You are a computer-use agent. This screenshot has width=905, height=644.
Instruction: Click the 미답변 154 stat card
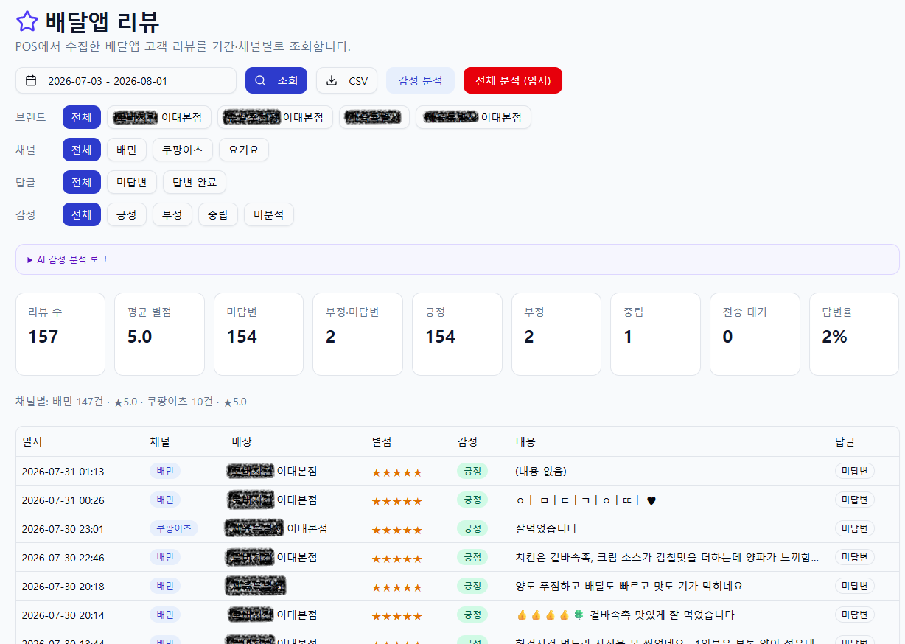(259, 334)
